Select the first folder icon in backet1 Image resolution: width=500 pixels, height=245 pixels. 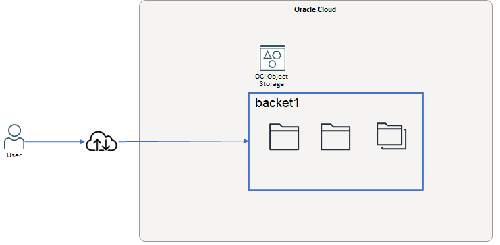tap(284, 137)
